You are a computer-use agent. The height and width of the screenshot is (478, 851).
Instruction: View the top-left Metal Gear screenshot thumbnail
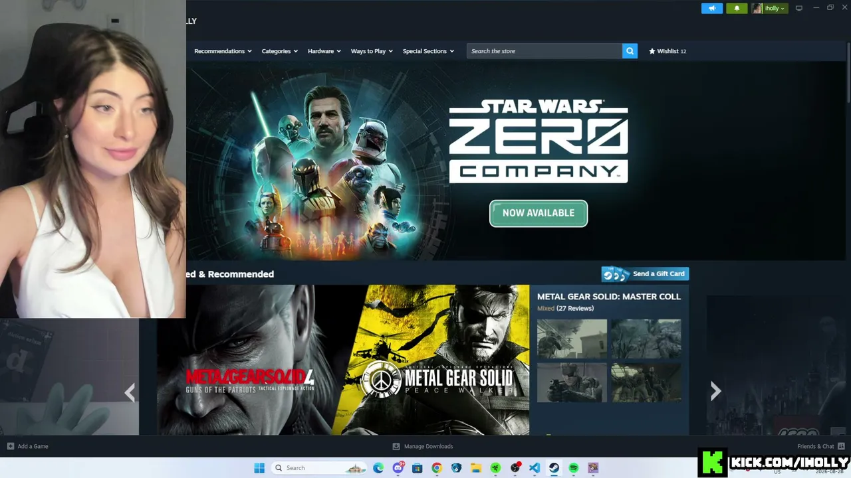[x=572, y=339]
